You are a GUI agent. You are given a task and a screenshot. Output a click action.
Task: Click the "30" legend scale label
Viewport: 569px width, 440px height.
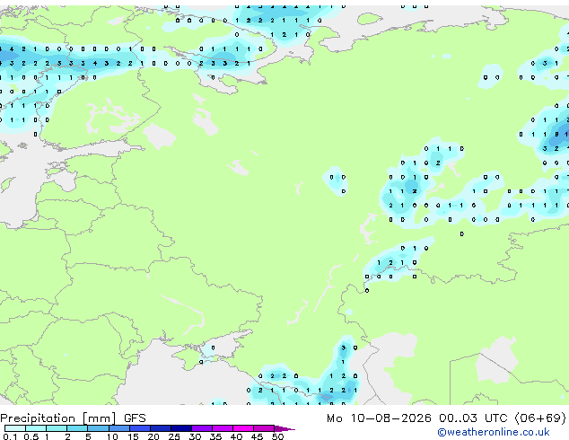click(195, 436)
